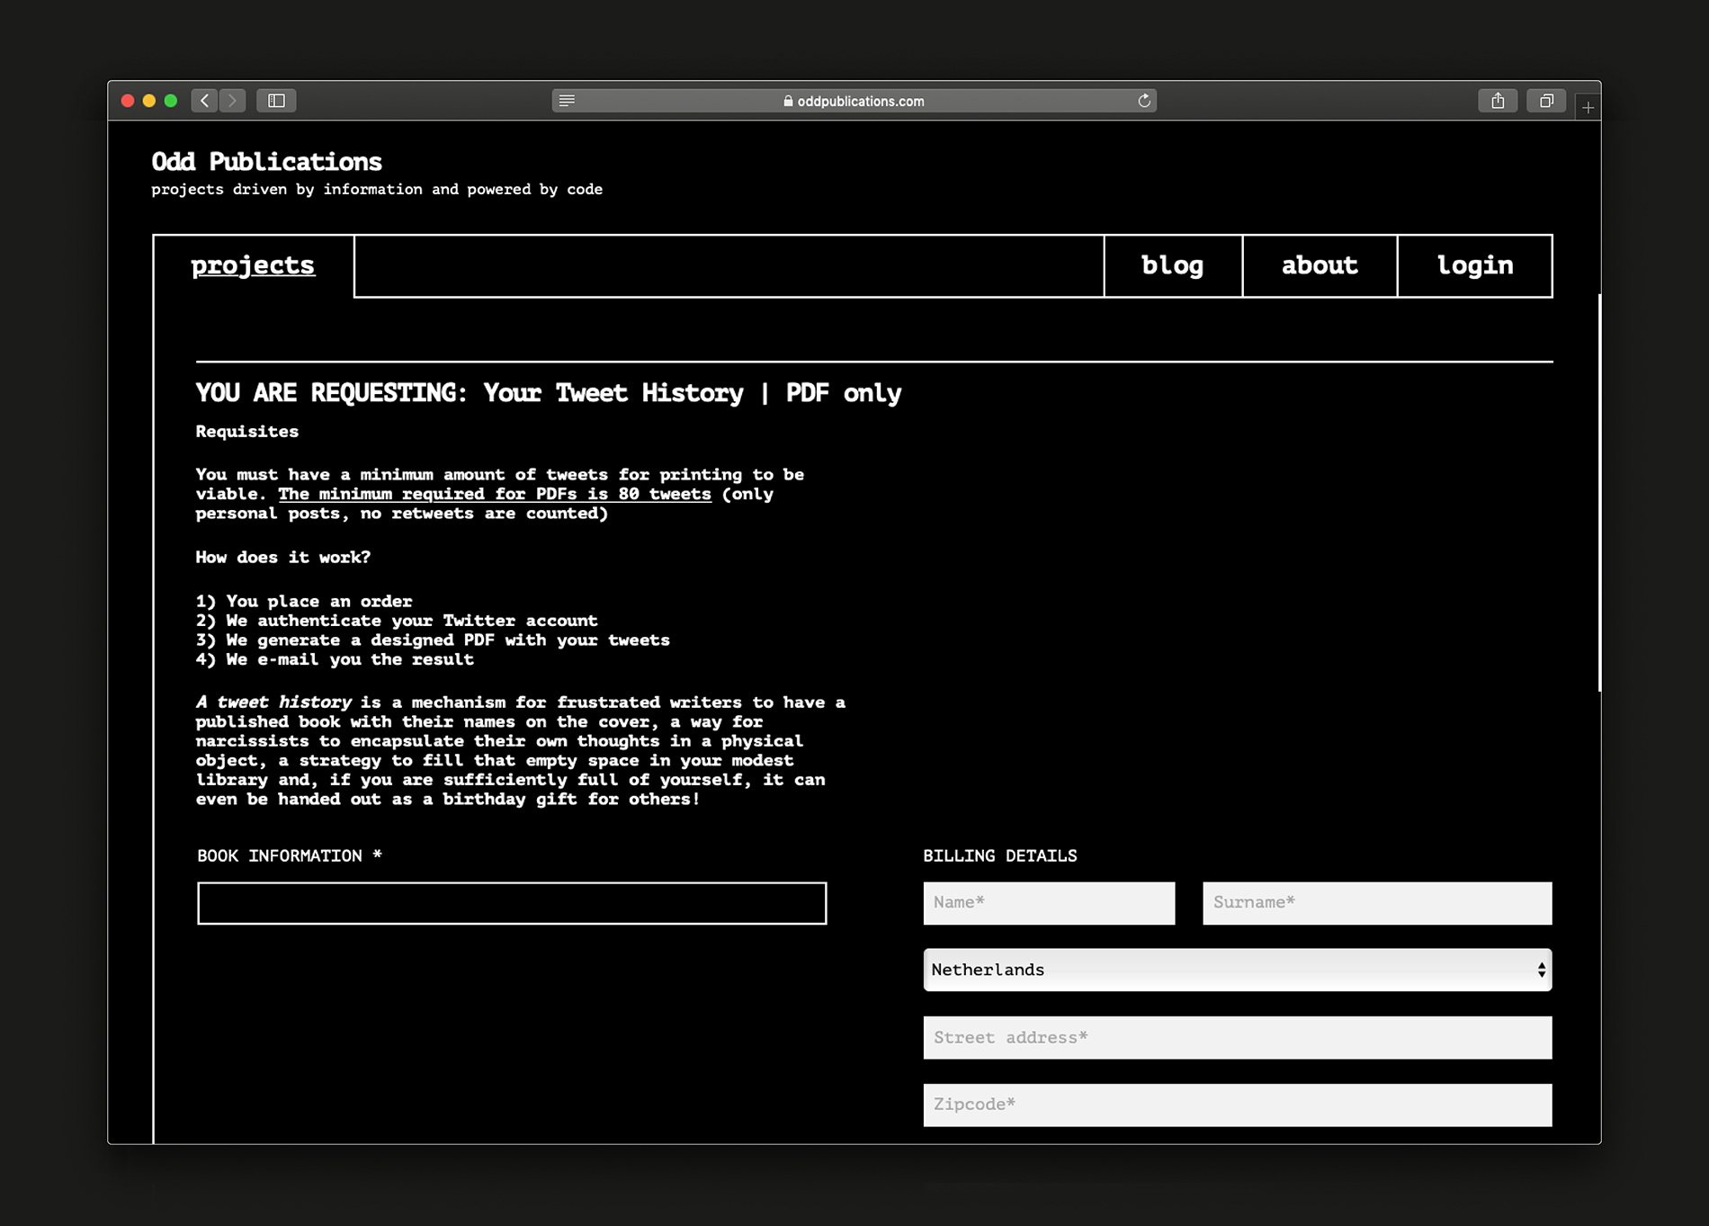Image resolution: width=1709 pixels, height=1226 pixels.
Task: Click step '3) We generate a designed PDF'
Action: coord(345,640)
